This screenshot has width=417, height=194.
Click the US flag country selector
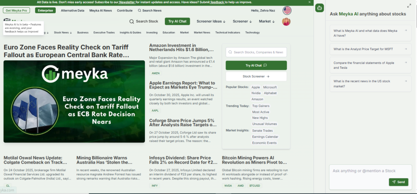287,10
